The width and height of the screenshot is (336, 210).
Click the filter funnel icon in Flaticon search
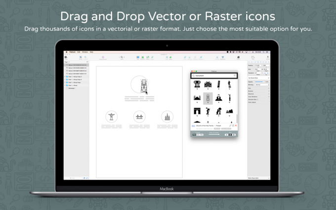click(x=235, y=76)
